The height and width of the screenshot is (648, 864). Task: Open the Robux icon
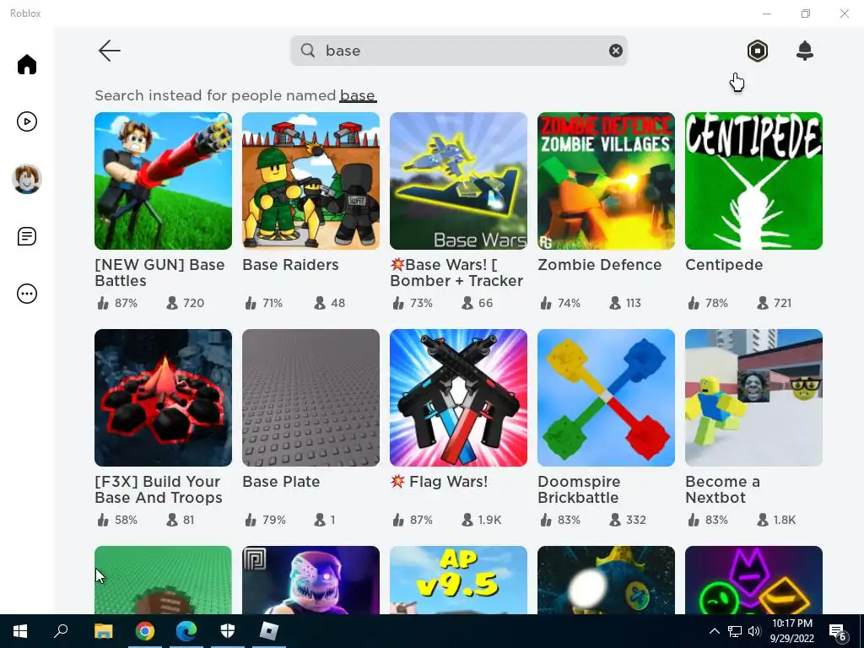coord(758,51)
